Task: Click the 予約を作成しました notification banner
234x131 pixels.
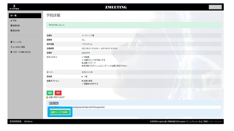Action: tap(134, 25)
